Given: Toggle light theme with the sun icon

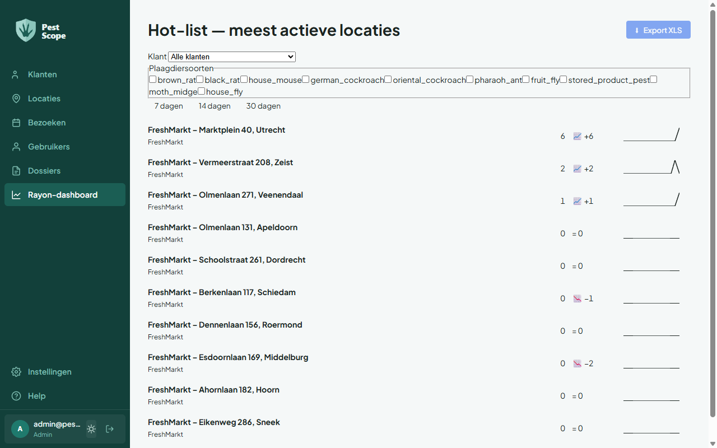Looking at the screenshot, I should pos(91,429).
